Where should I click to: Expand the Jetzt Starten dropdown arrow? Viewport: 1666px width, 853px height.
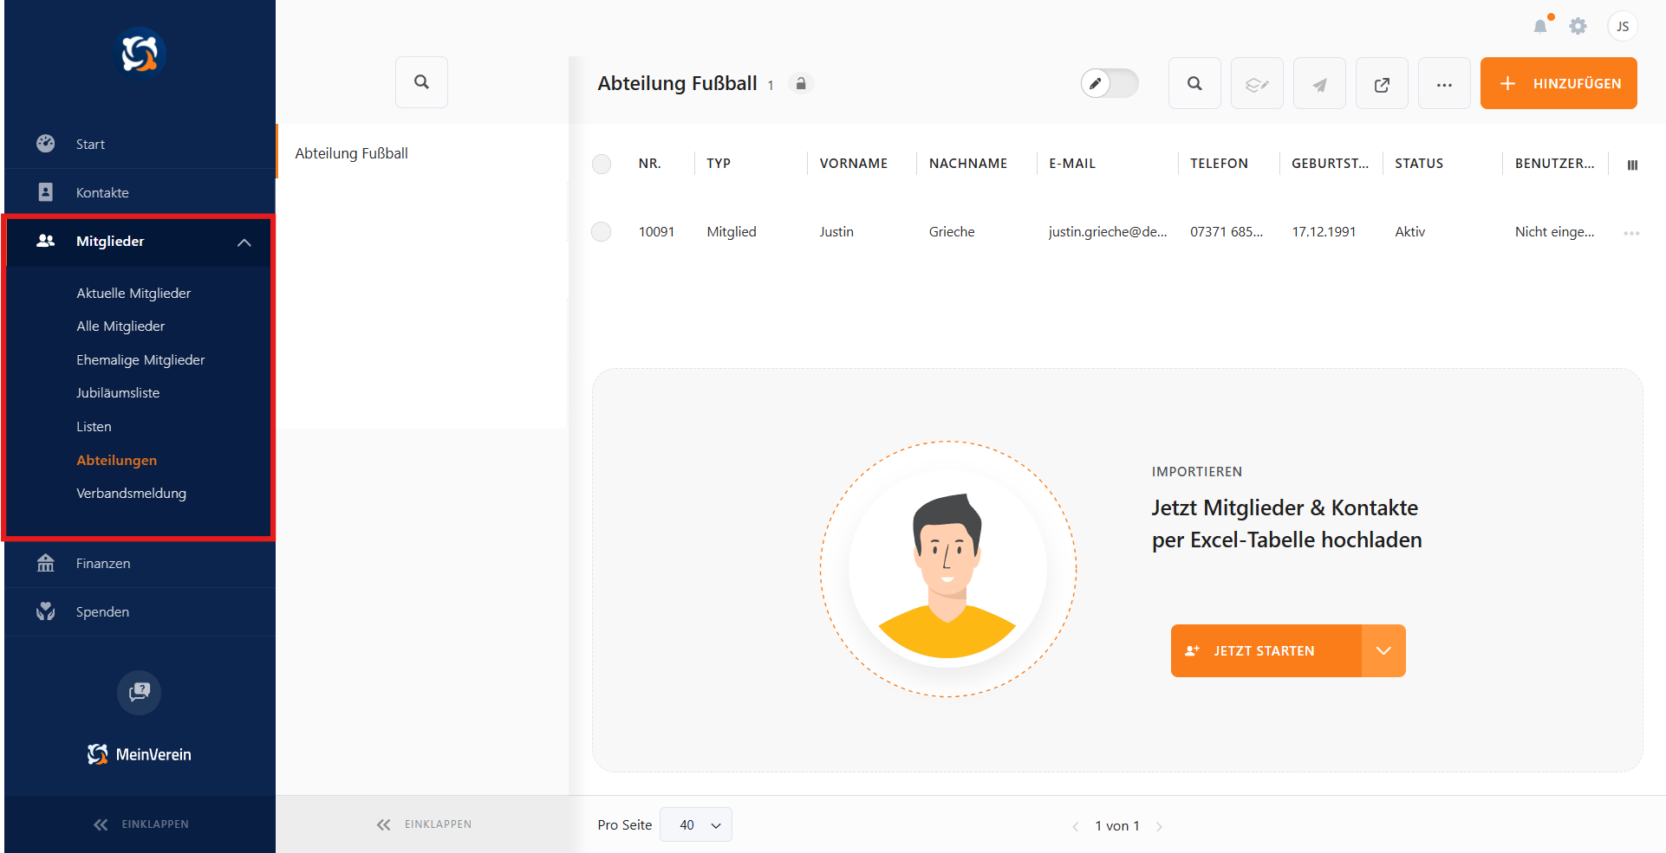[1383, 650]
